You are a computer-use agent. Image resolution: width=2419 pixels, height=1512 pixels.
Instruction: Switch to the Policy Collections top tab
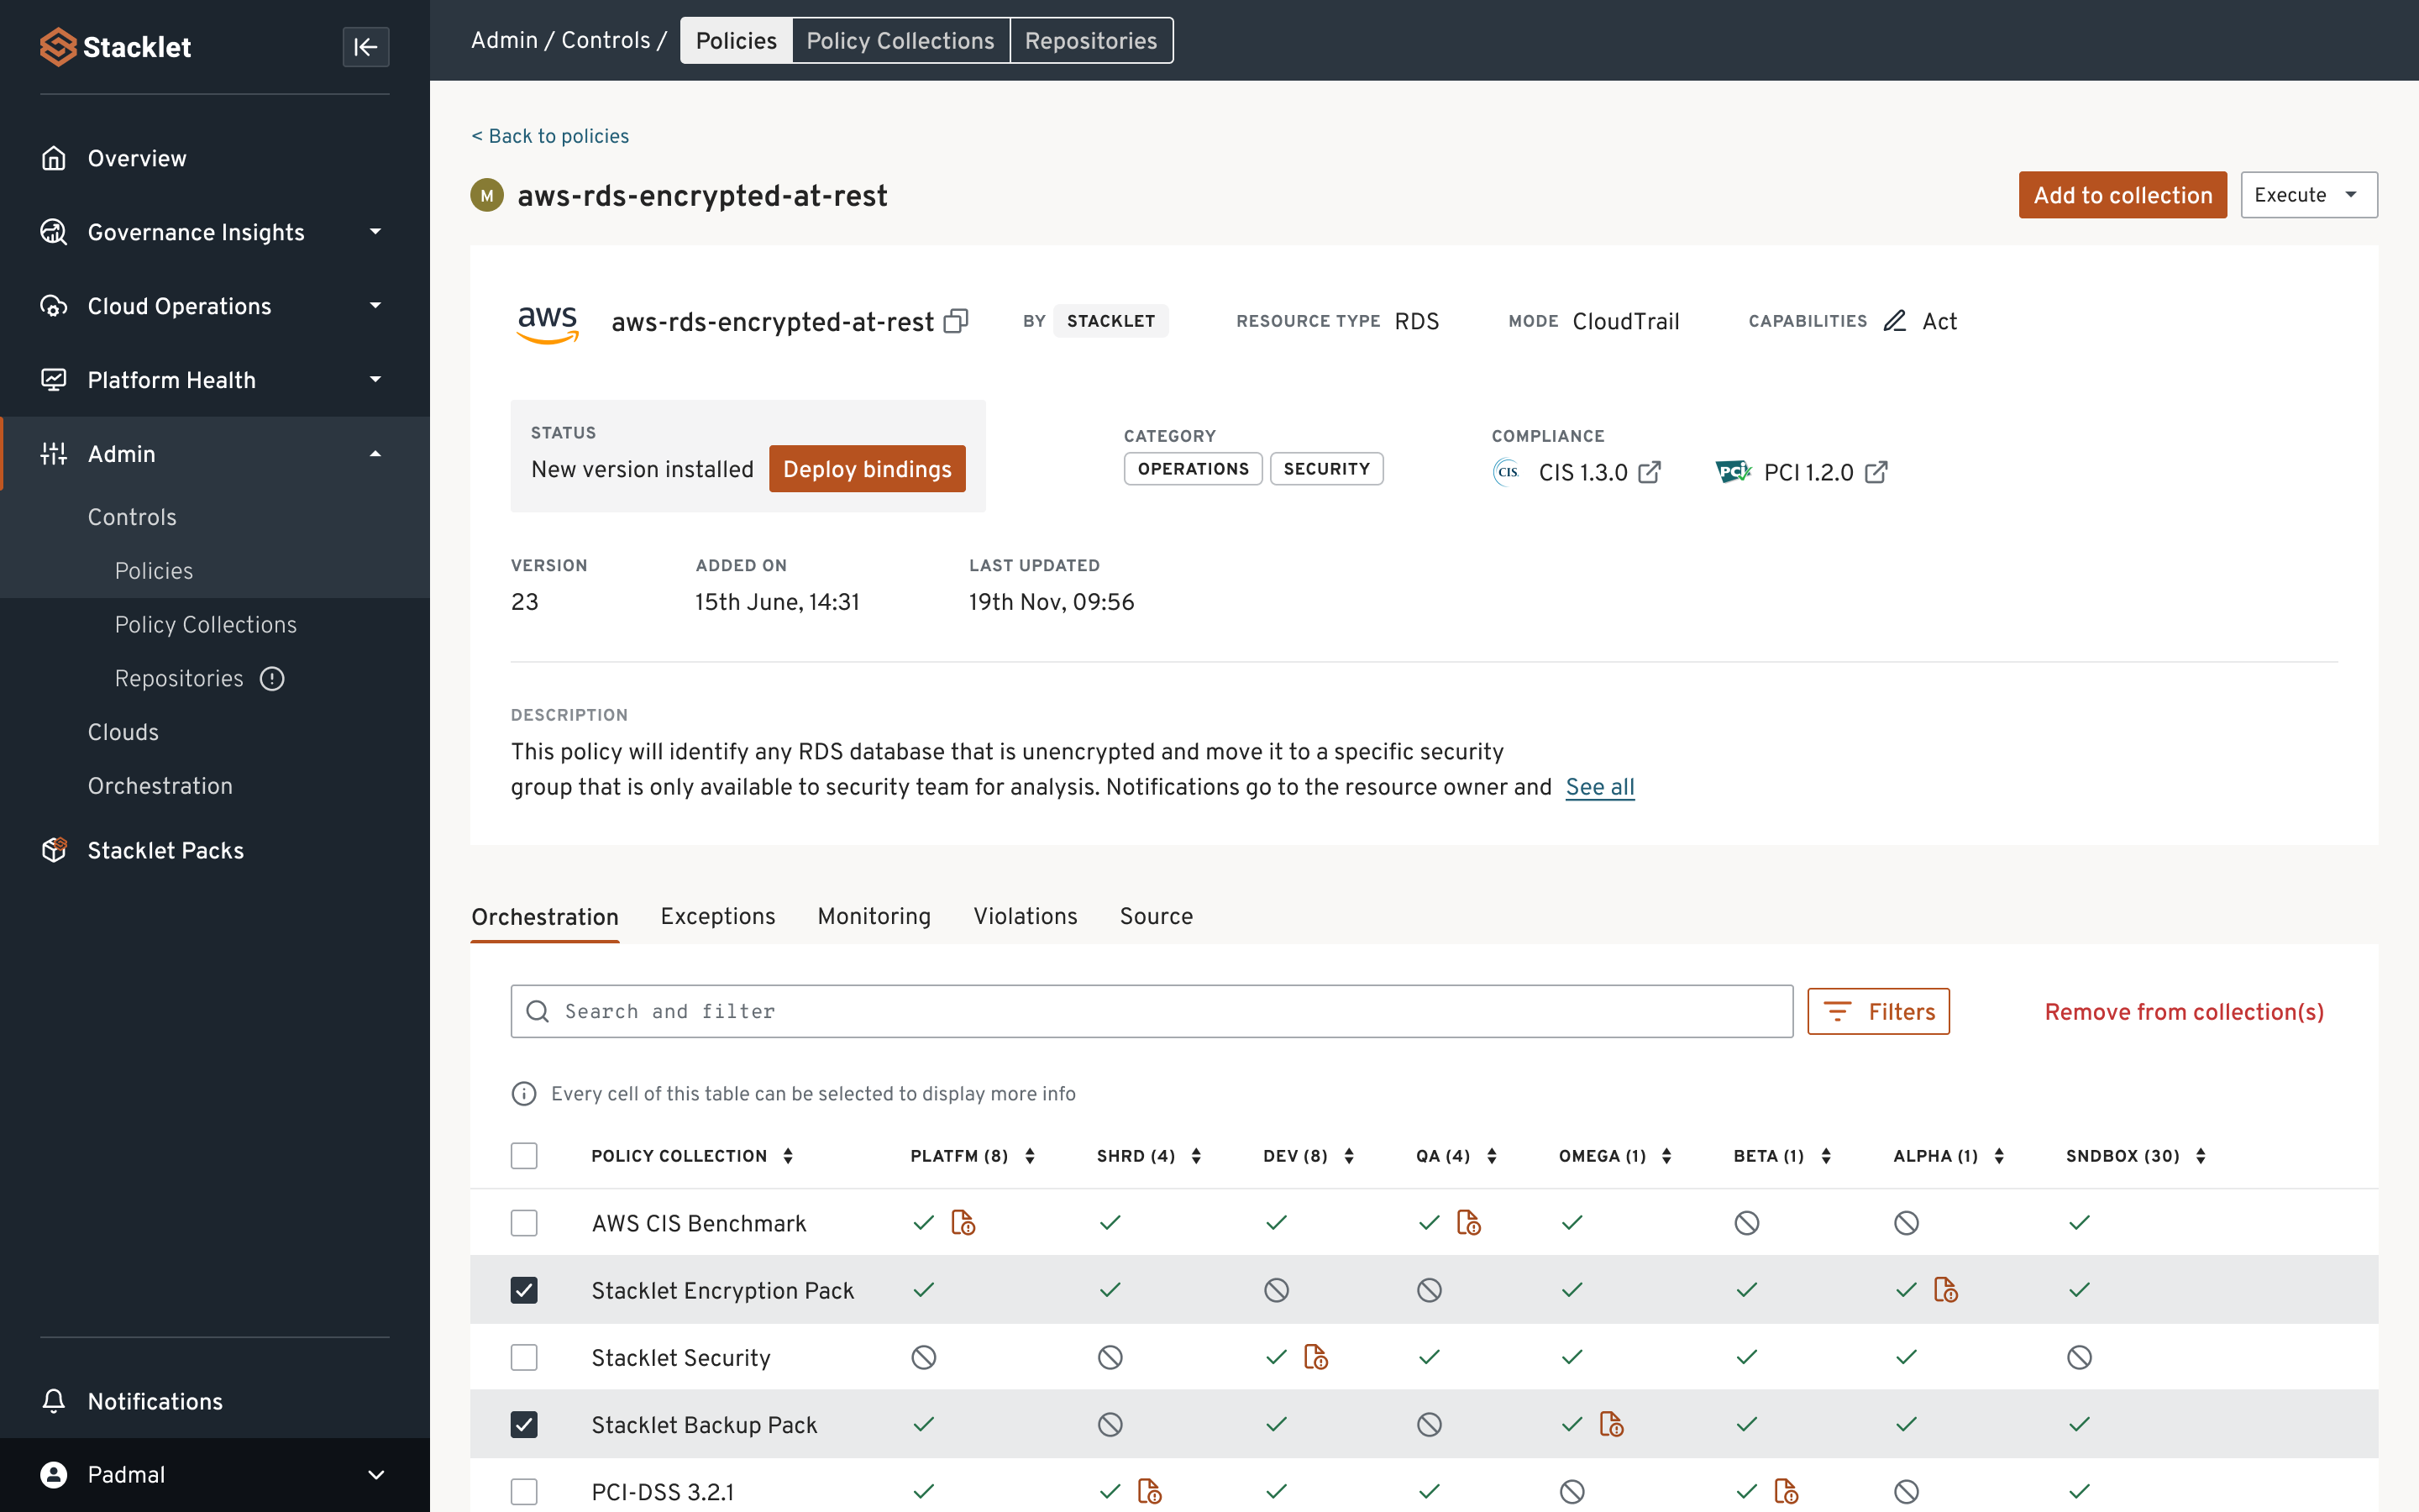coord(900,41)
